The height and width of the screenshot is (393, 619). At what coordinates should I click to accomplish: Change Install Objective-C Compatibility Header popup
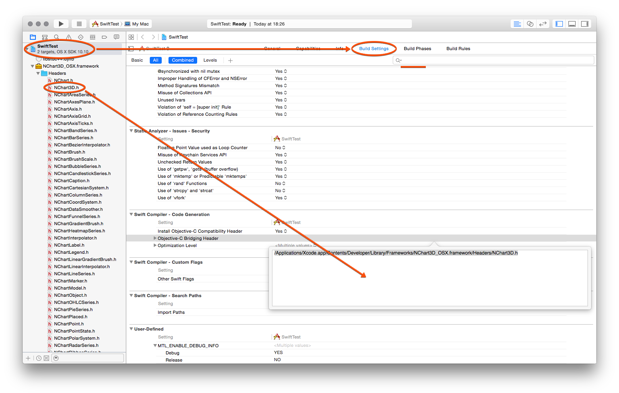tap(281, 231)
